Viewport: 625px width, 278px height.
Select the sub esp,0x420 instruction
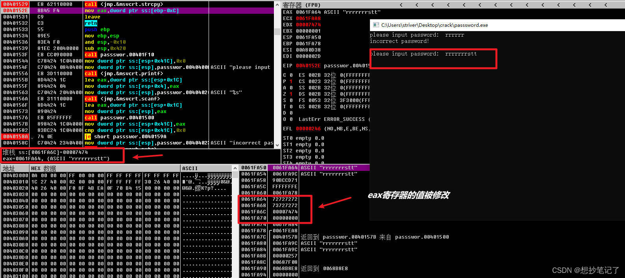(138, 48)
